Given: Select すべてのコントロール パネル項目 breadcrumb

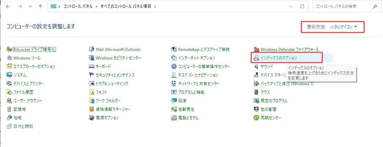Looking at the screenshot, I should [x=126, y=6].
